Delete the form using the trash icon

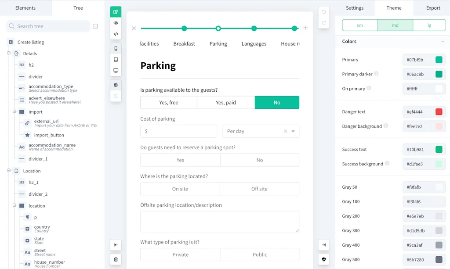116,259
